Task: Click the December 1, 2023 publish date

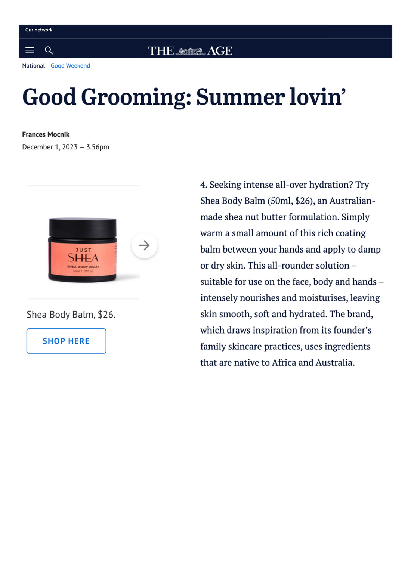Action: tap(50, 147)
